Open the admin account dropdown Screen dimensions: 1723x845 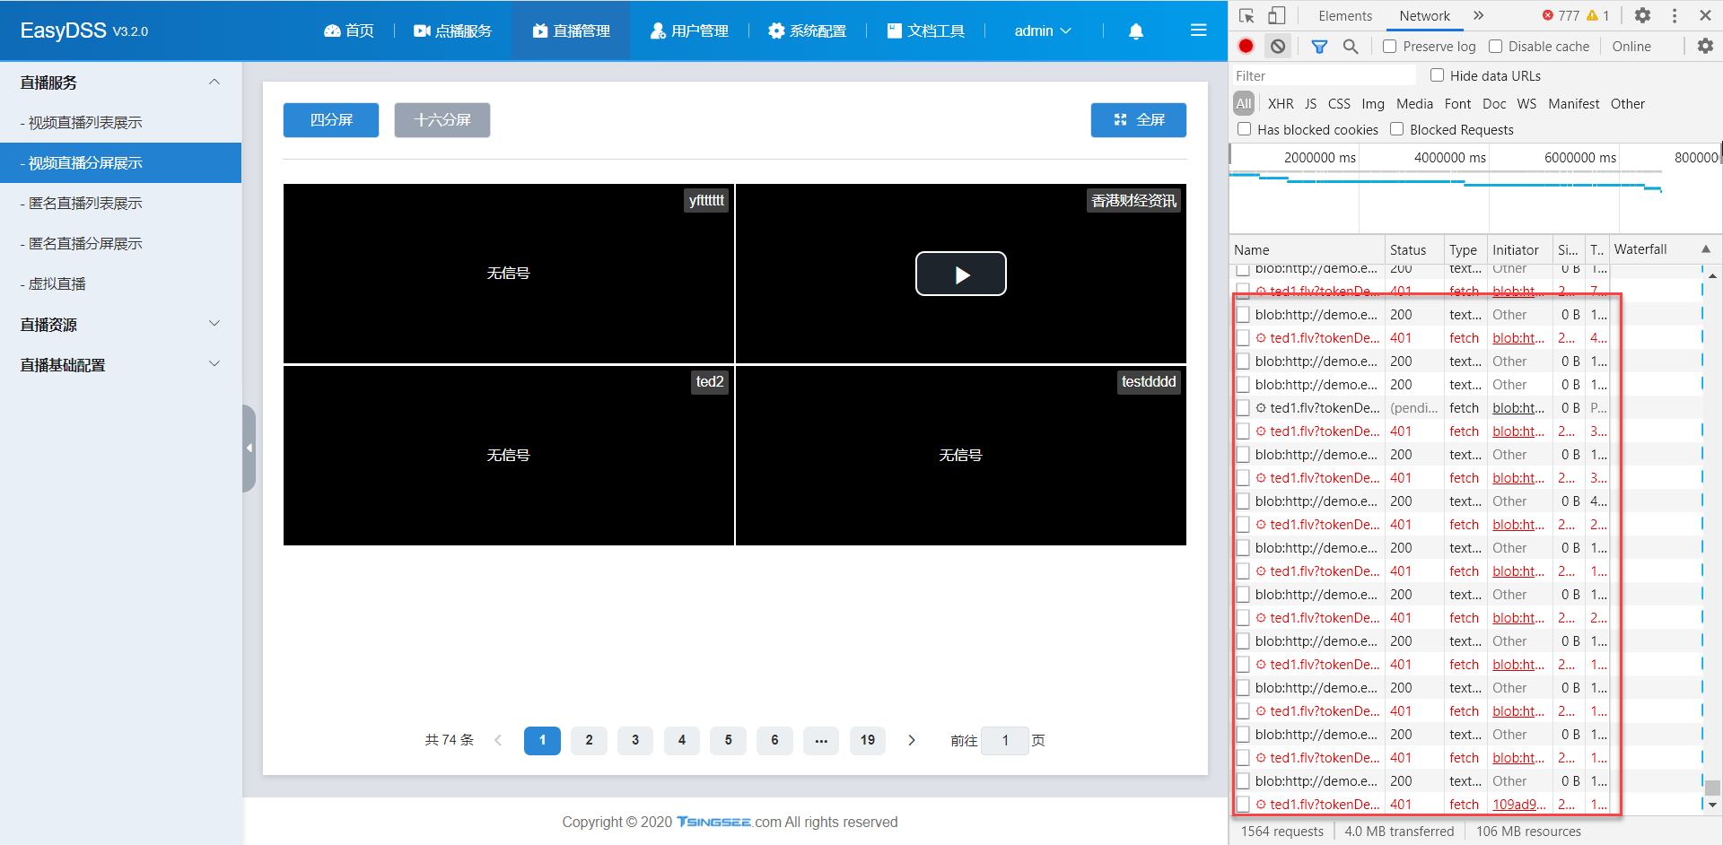tap(1042, 30)
